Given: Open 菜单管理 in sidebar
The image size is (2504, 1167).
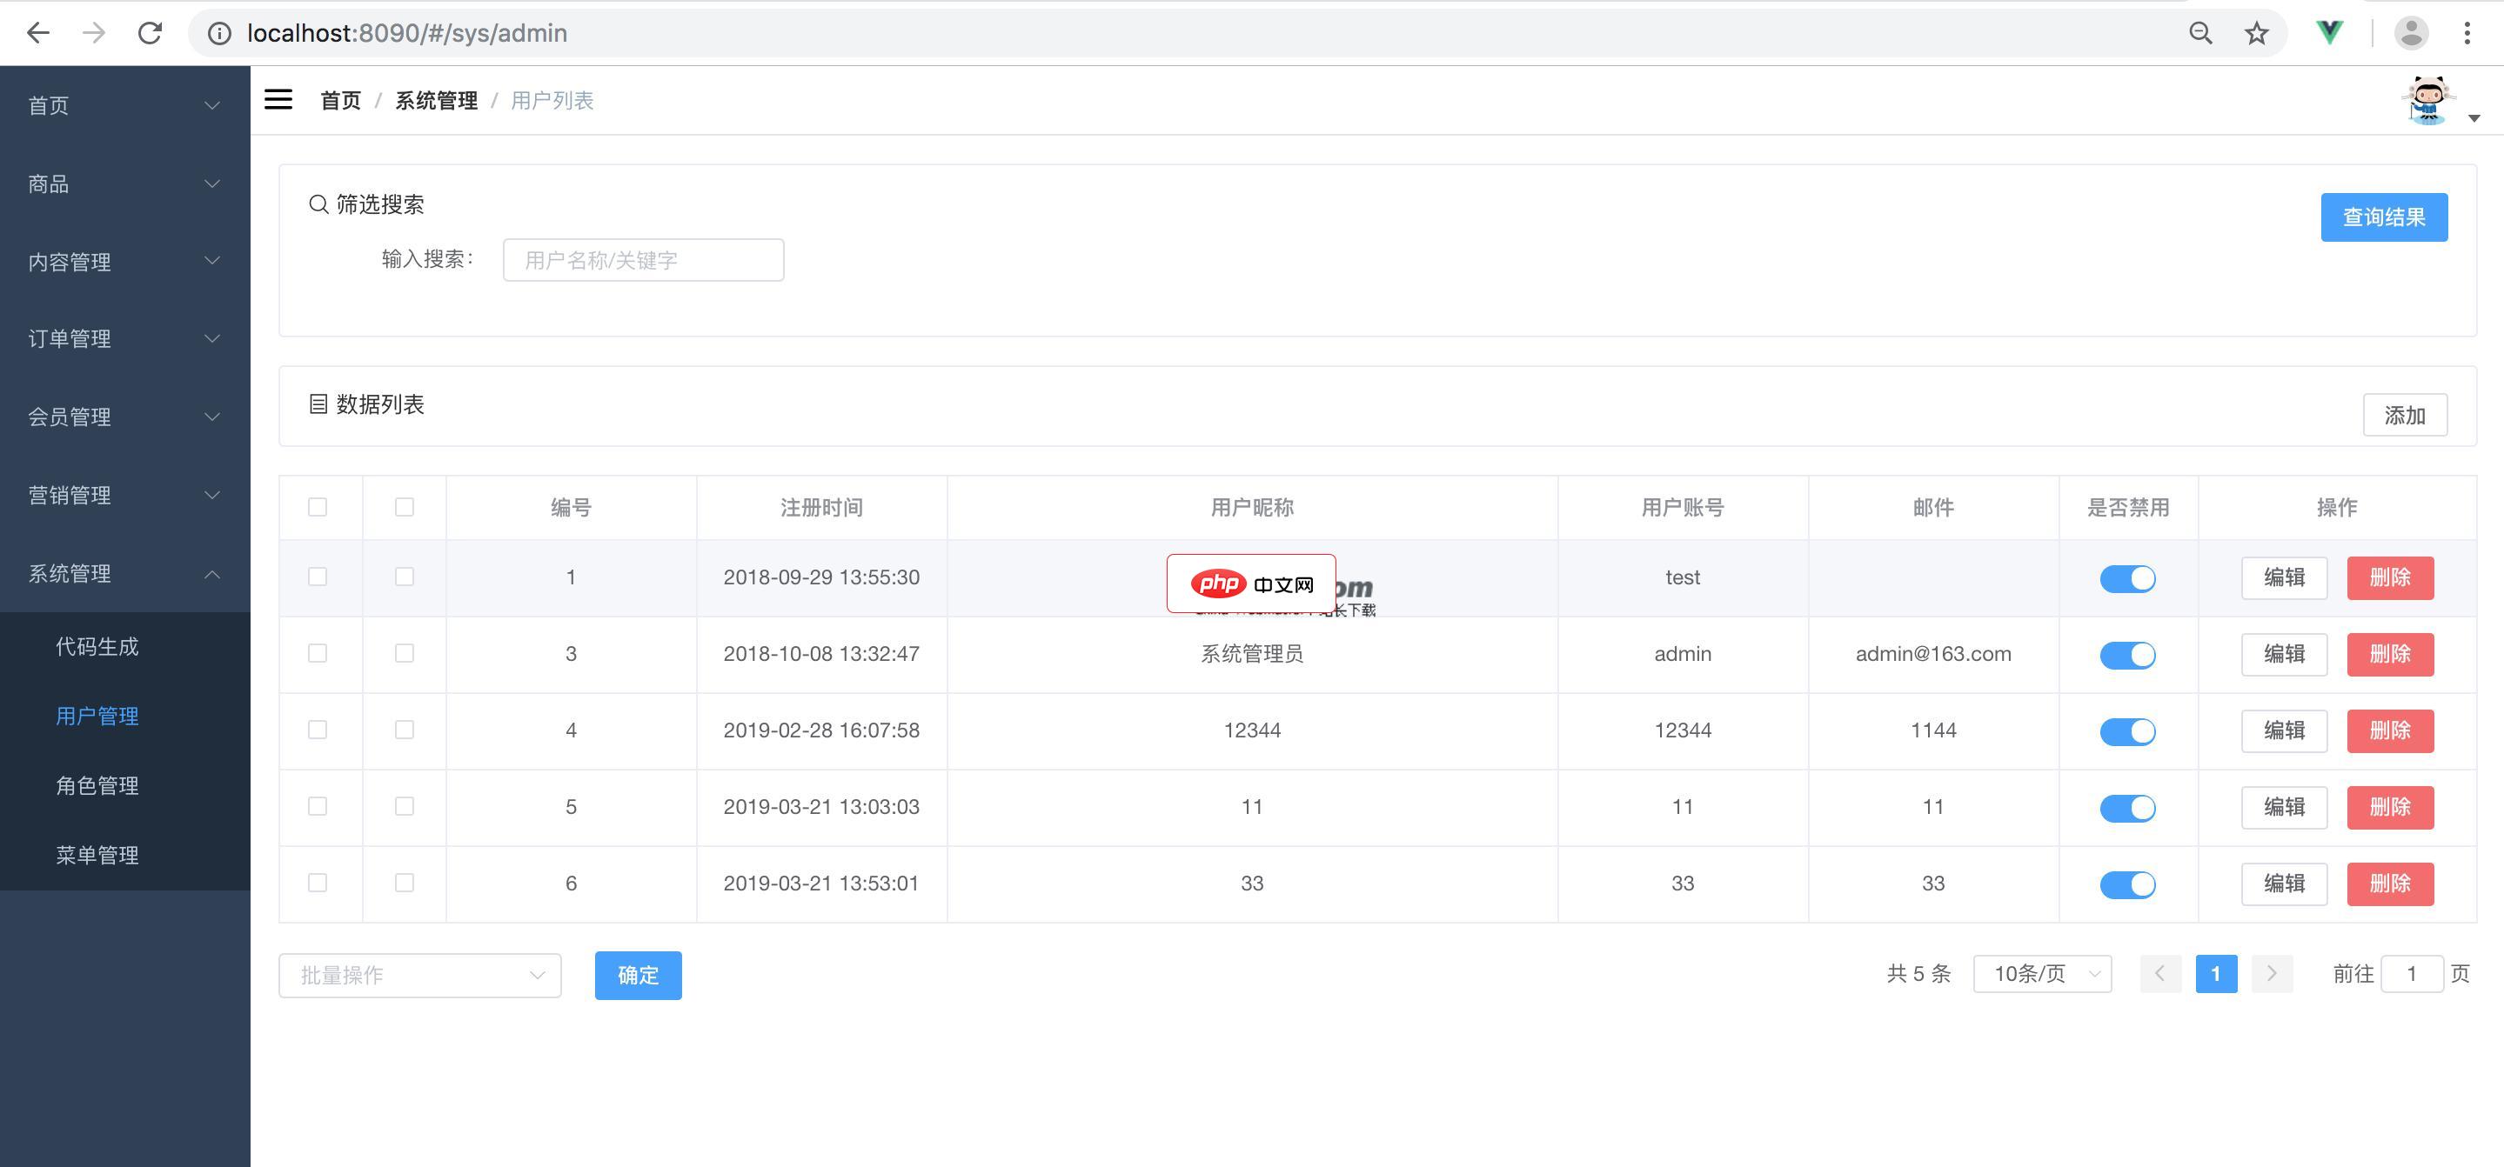Looking at the screenshot, I should [x=97, y=855].
